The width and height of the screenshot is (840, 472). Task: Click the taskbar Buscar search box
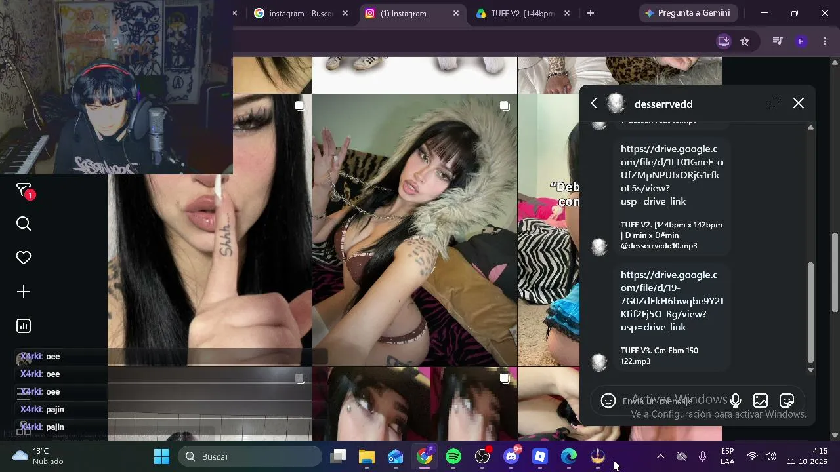click(x=250, y=456)
